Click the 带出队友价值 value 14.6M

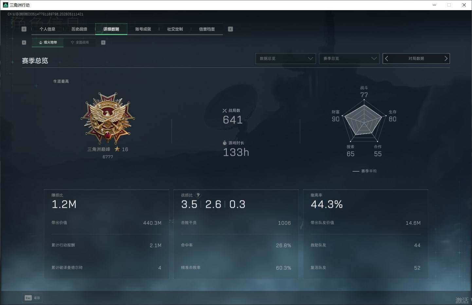413,223
